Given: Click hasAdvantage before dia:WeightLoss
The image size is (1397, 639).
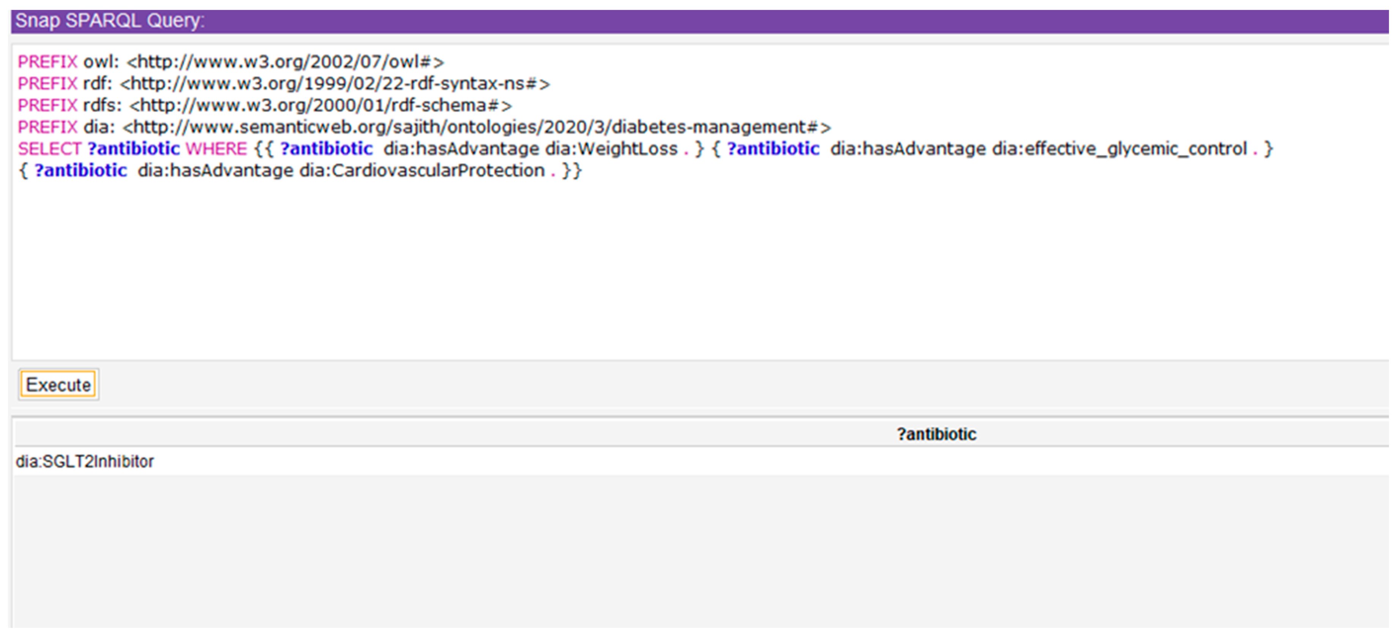Looking at the screenshot, I should pos(477,148).
